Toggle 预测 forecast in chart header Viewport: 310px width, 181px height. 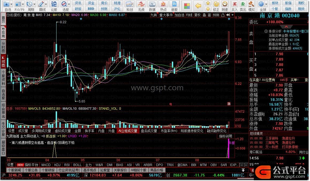[x=216, y=15]
